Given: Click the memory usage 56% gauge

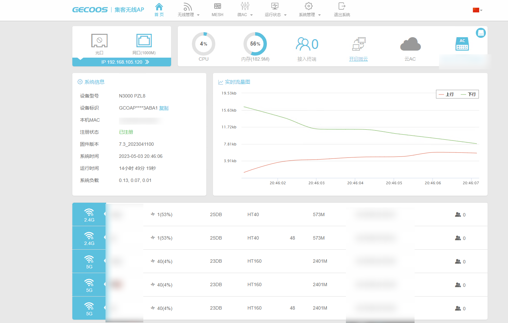Looking at the screenshot, I should click(255, 44).
